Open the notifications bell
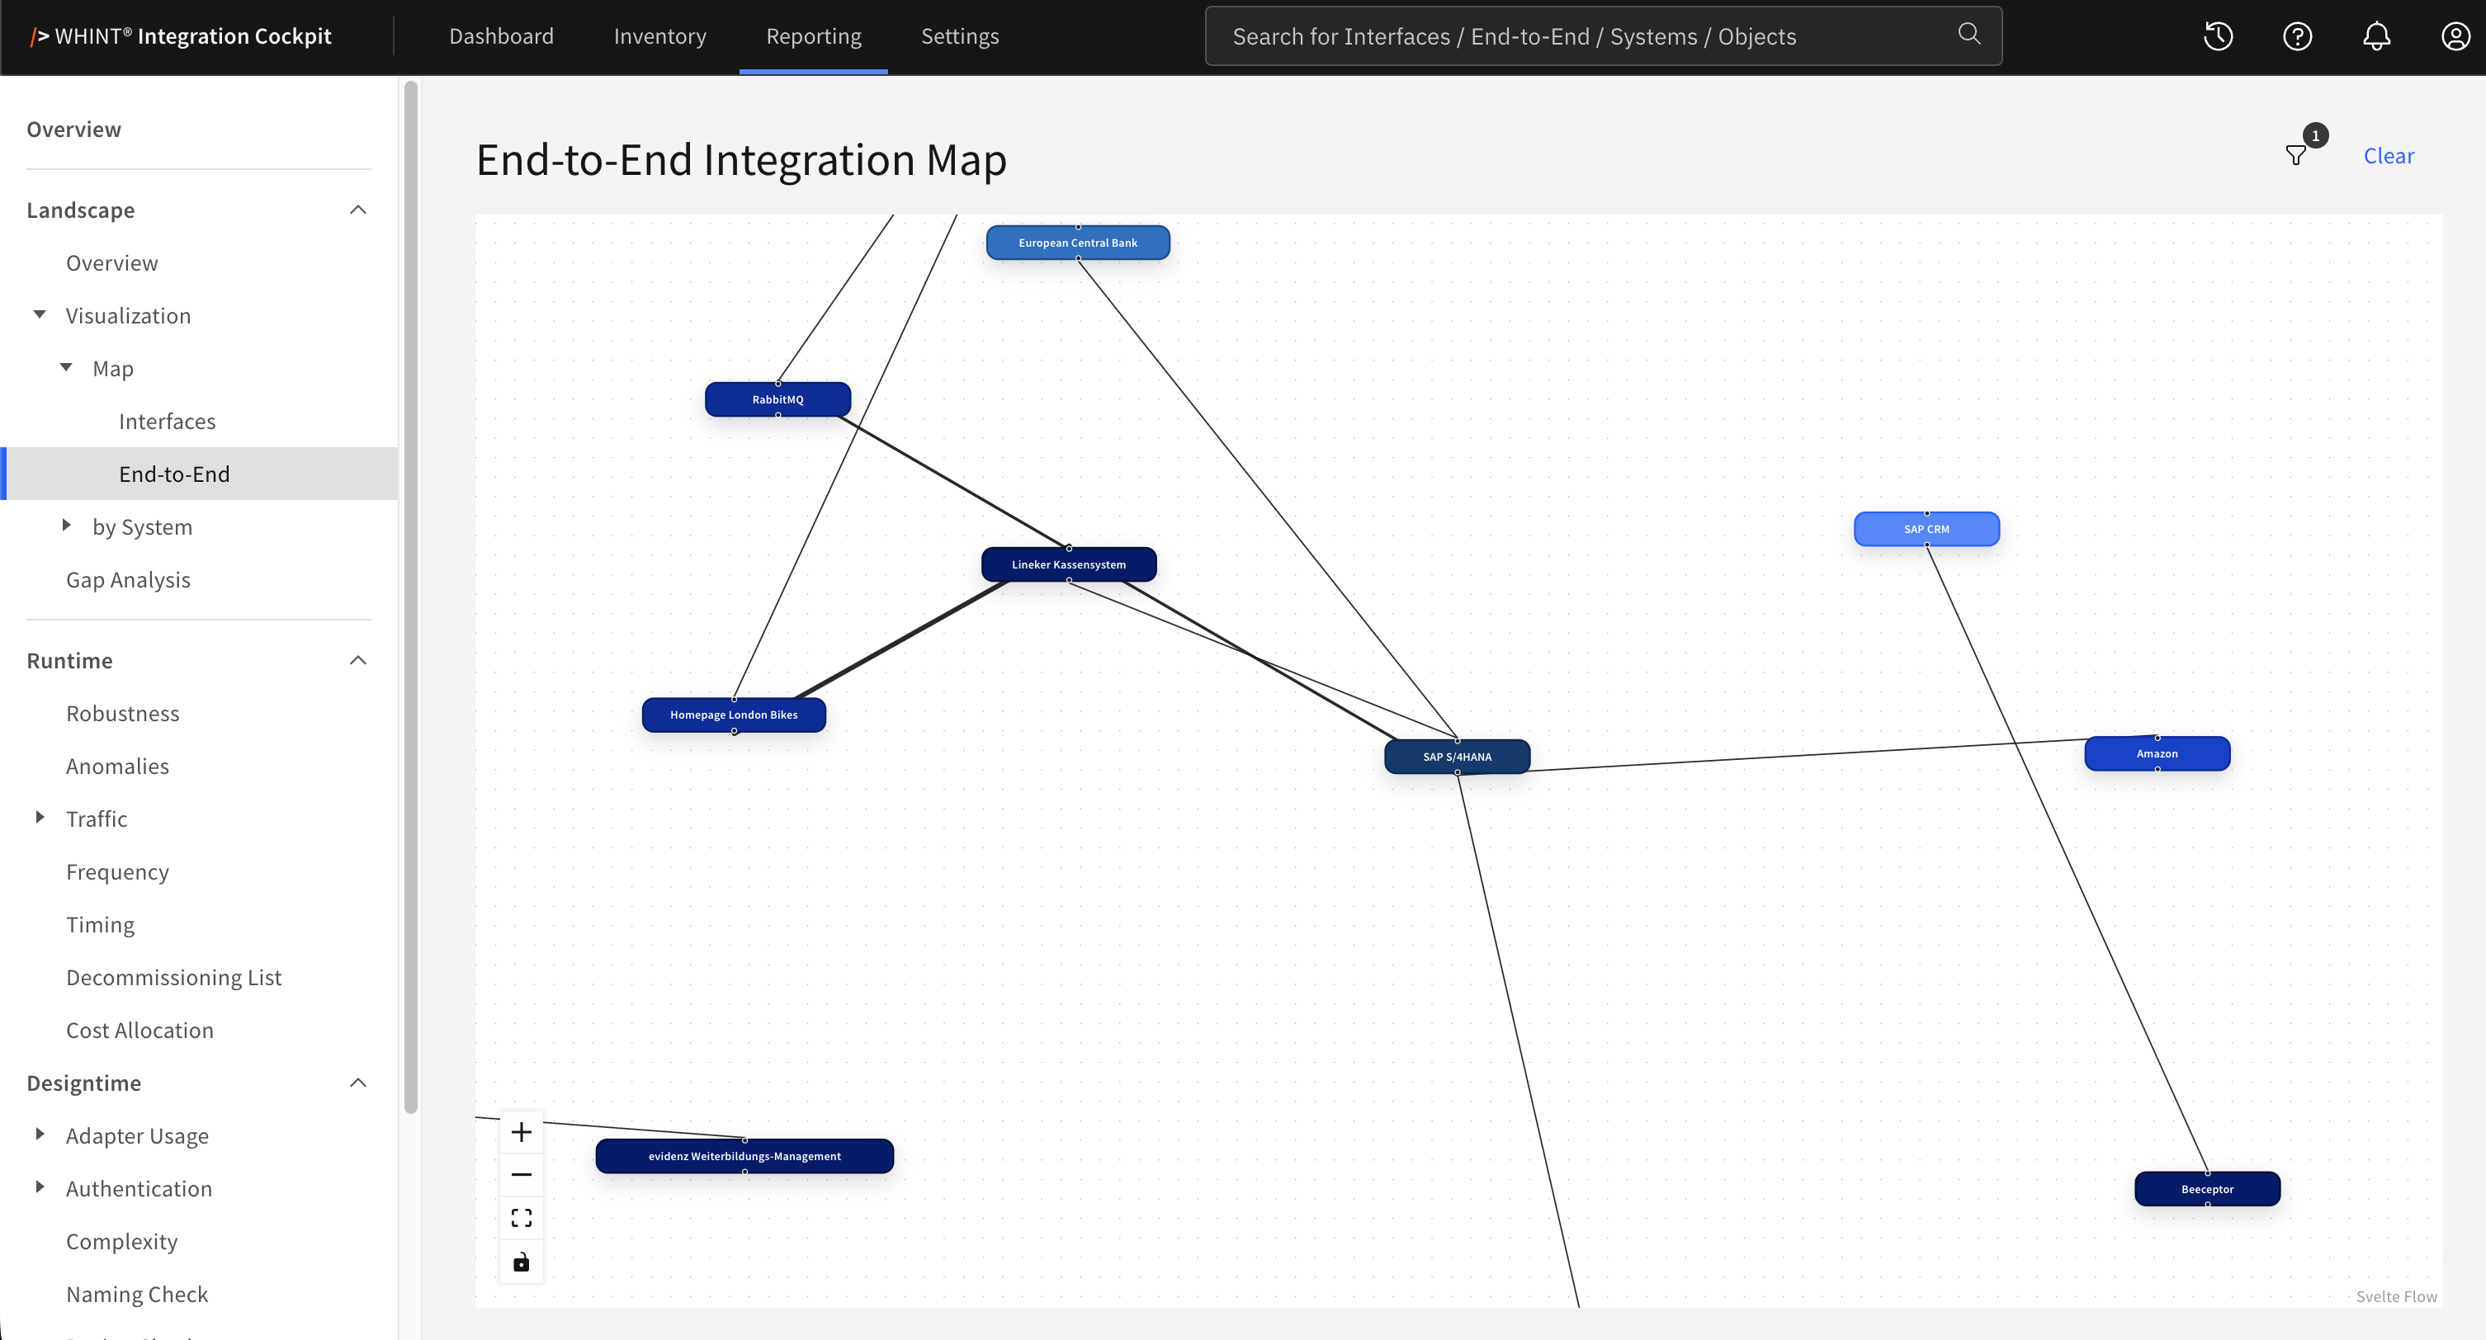This screenshot has height=1340, width=2486. 2376,36
